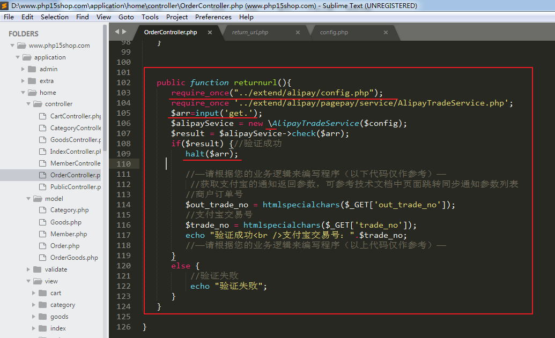Open the Preferences menu
555x338 pixels.
pyautogui.click(x=213, y=17)
